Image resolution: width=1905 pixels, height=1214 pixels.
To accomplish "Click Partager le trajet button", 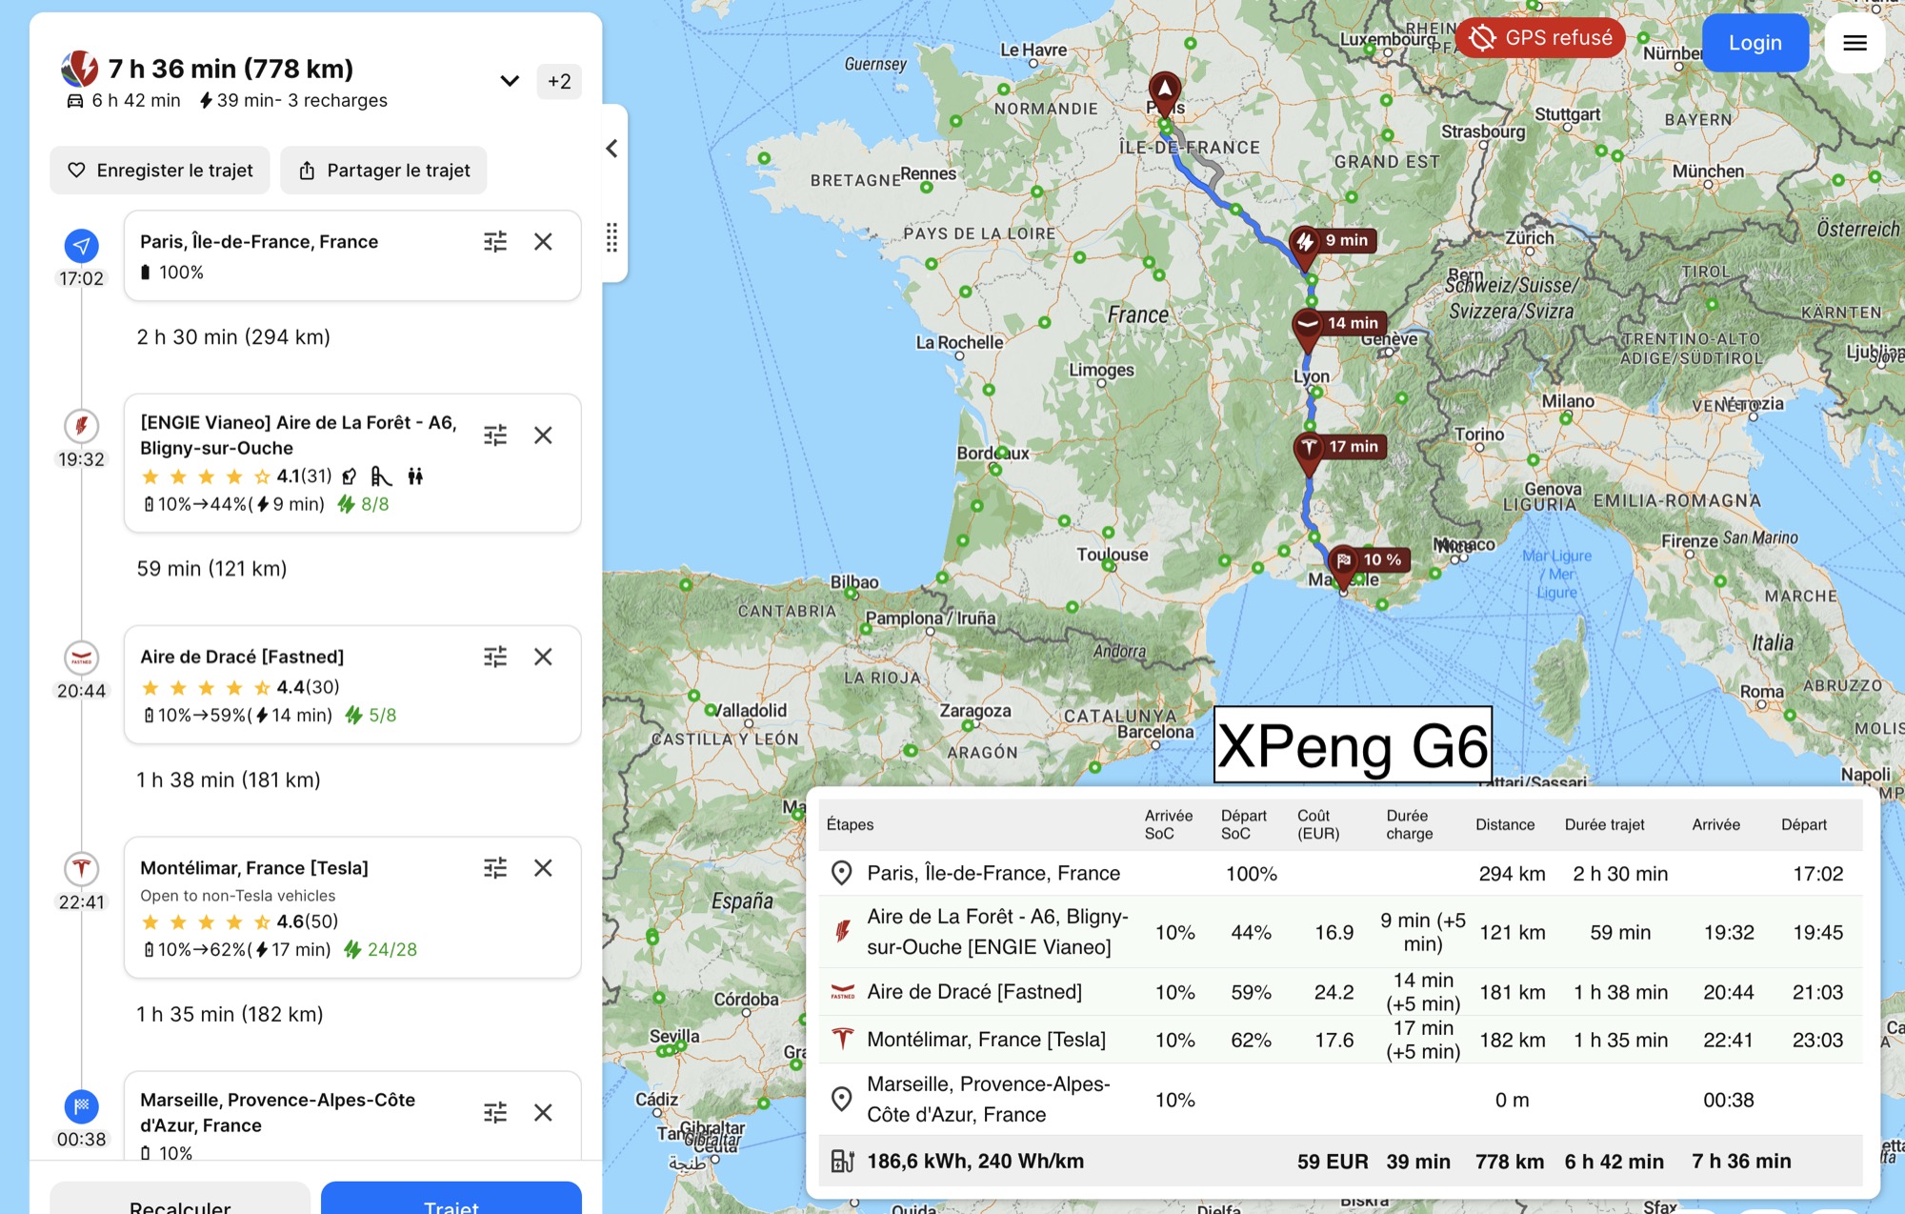I will coord(384,171).
